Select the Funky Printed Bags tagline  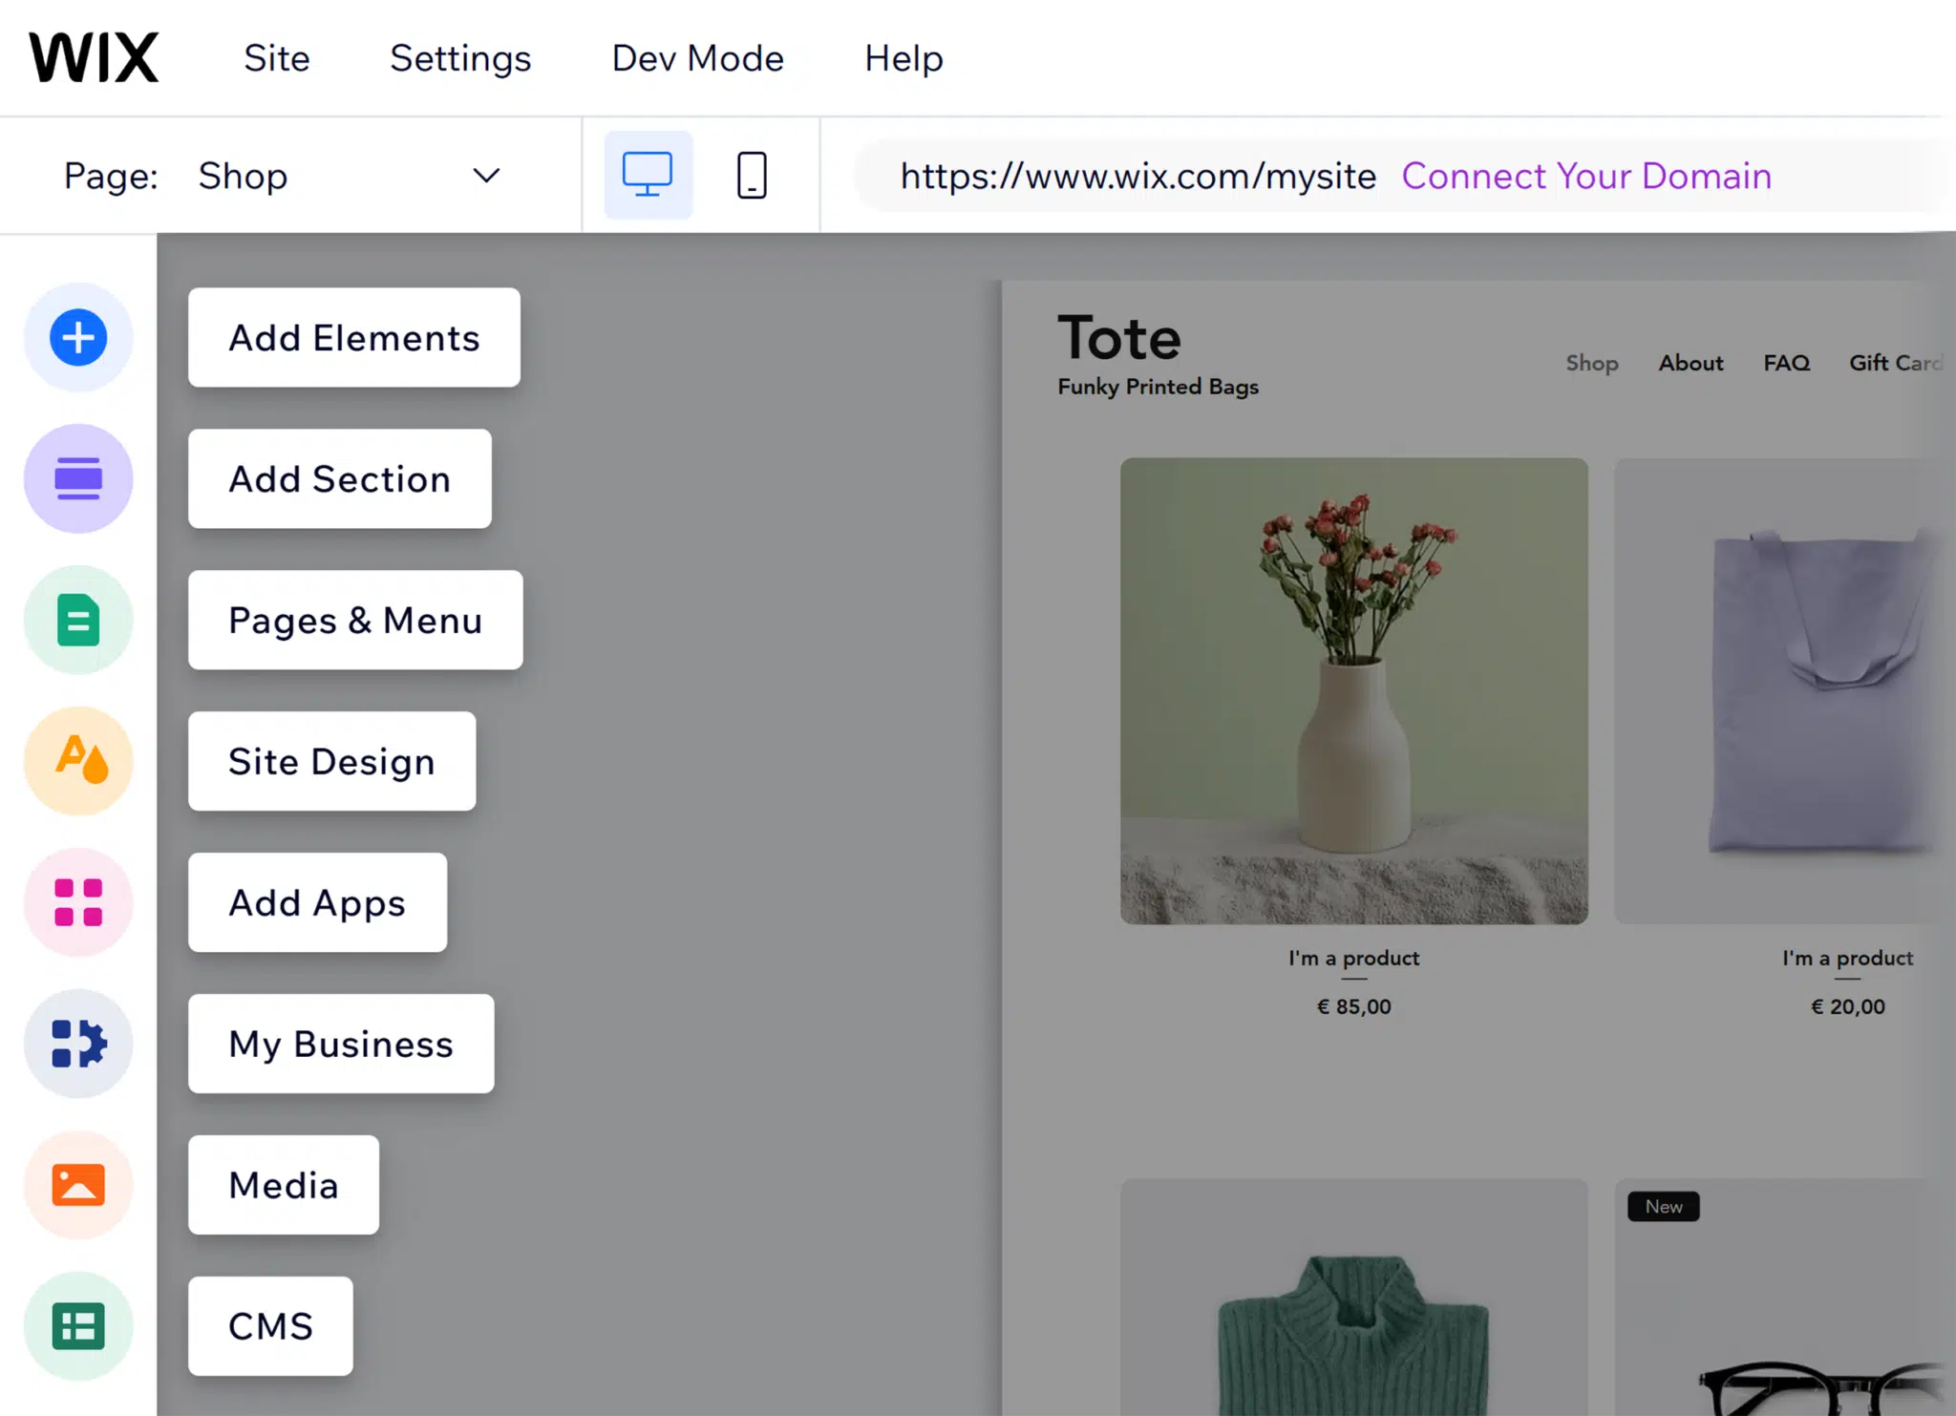(1158, 387)
